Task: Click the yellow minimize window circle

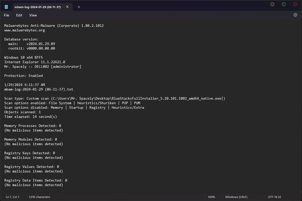Action: point(272,4)
